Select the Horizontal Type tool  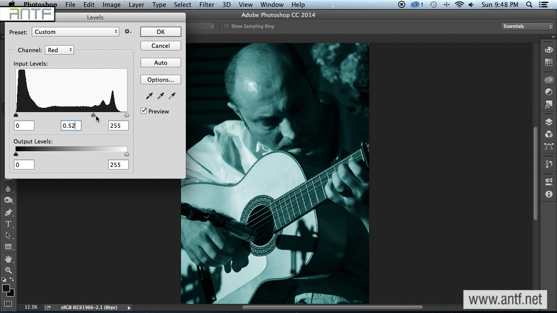(x=8, y=224)
